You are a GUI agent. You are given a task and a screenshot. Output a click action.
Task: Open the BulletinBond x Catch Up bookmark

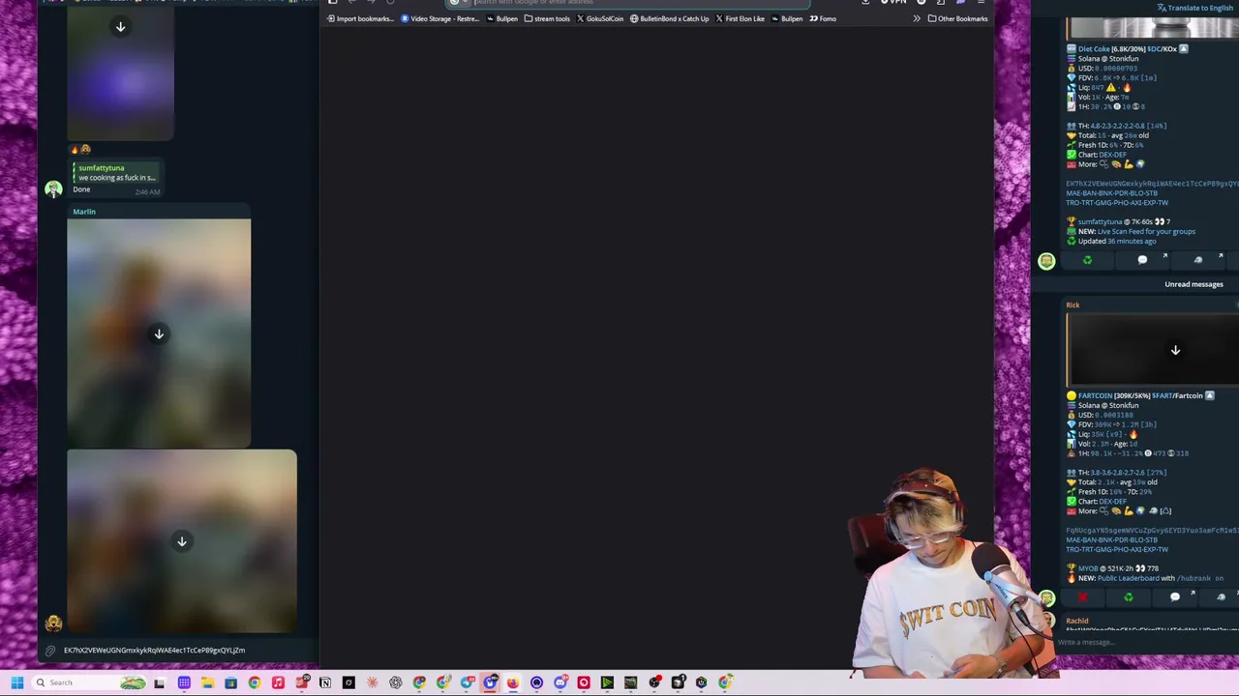[669, 18]
